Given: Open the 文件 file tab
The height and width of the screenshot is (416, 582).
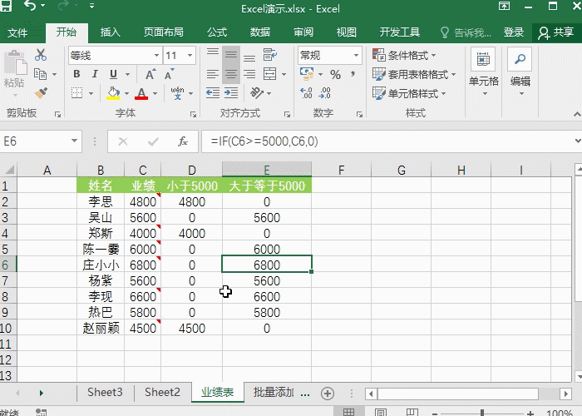Looking at the screenshot, I should (x=17, y=32).
